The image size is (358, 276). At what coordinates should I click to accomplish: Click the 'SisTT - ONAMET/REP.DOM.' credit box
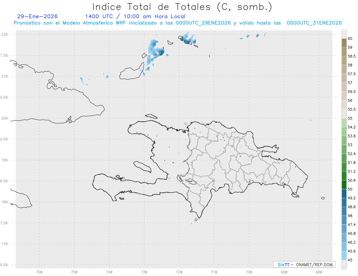click(x=304, y=264)
